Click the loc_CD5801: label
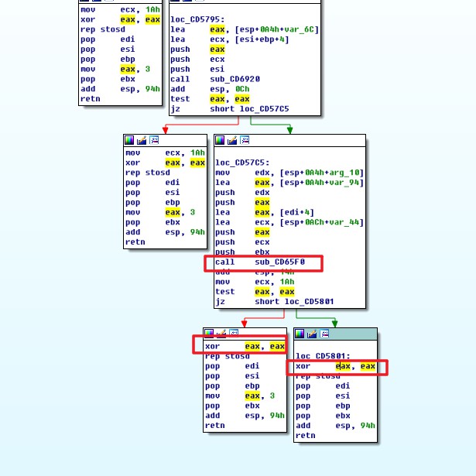This screenshot has width=476, height=476. (324, 356)
